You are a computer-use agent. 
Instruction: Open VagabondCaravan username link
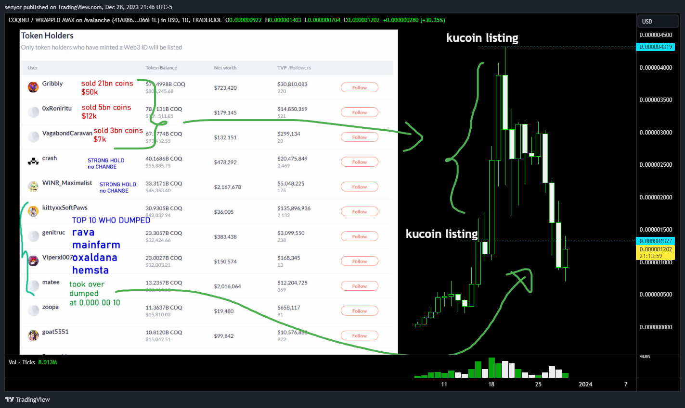click(67, 133)
